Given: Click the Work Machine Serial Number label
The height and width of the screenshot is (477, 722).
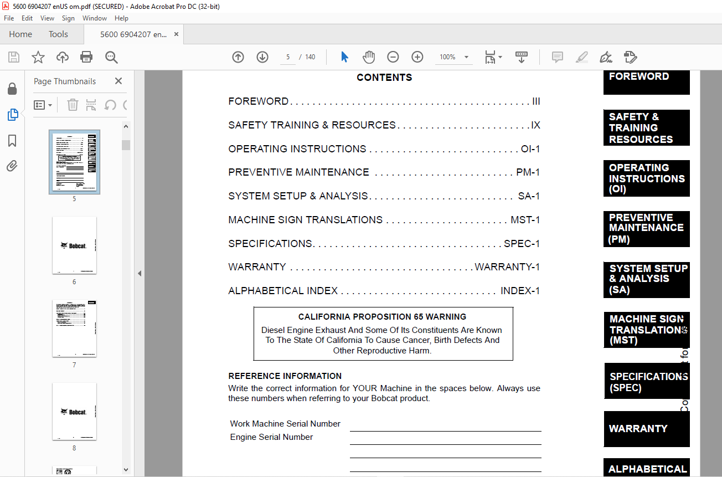Looking at the screenshot, I should [285, 424].
